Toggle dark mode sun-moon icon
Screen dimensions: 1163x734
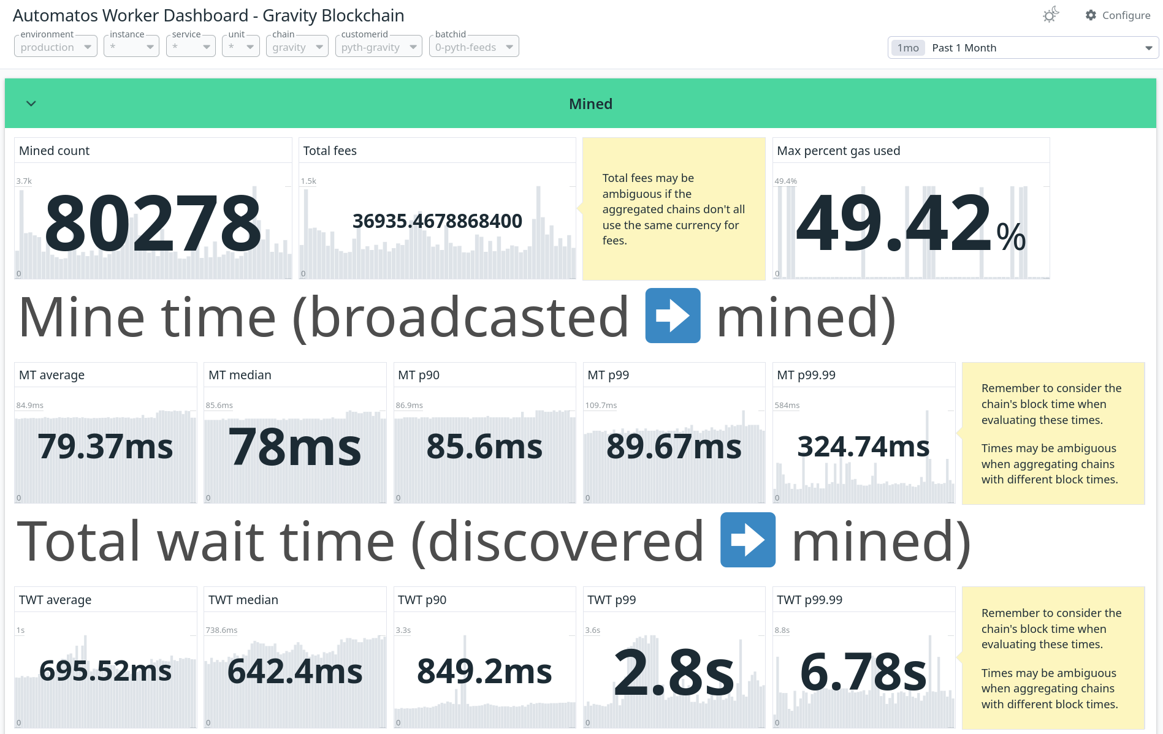coord(1051,15)
